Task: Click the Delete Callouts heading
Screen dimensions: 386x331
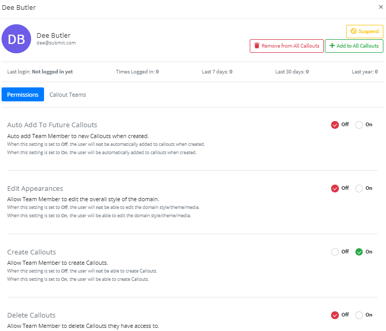Action: (31, 315)
